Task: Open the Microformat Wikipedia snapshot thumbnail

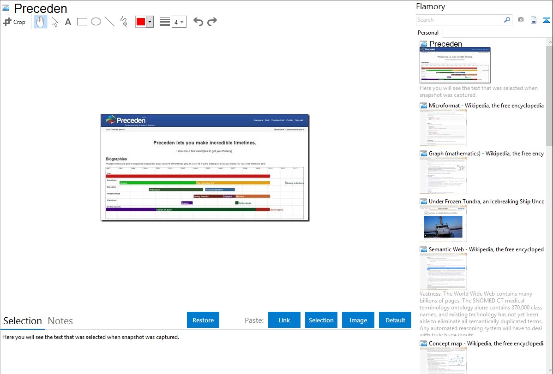Action: pyautogui.click(x=443, y=128)
